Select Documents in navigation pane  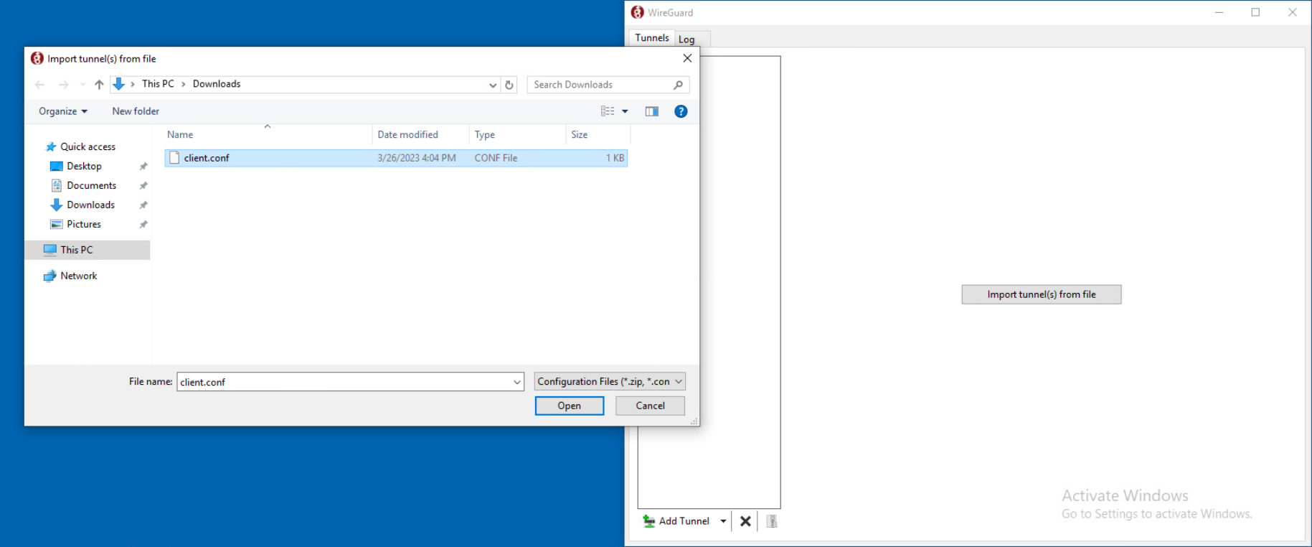(91, 185)
